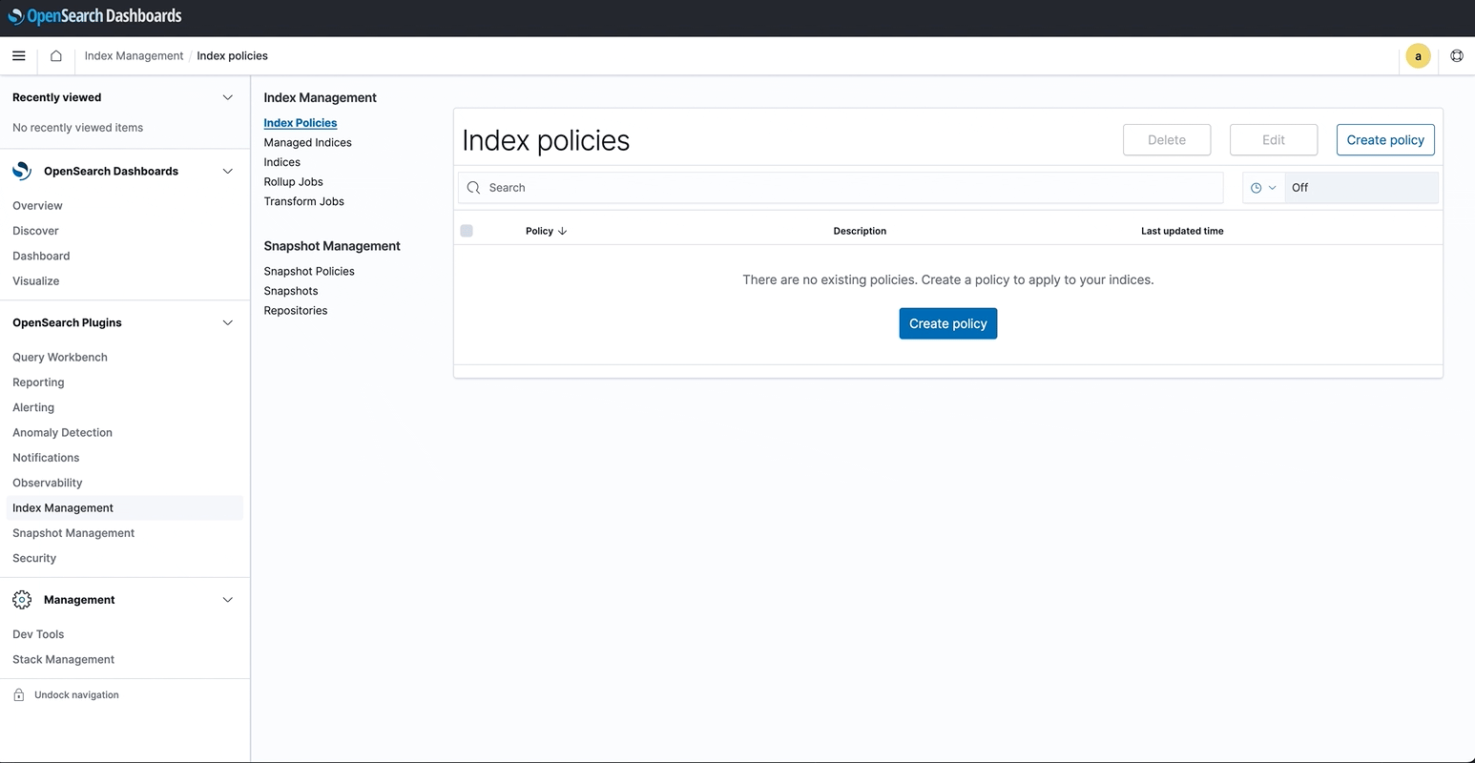Click the Last updated time column header
This screenshot has width=1475, height=763.
[x=1182, y=231]
